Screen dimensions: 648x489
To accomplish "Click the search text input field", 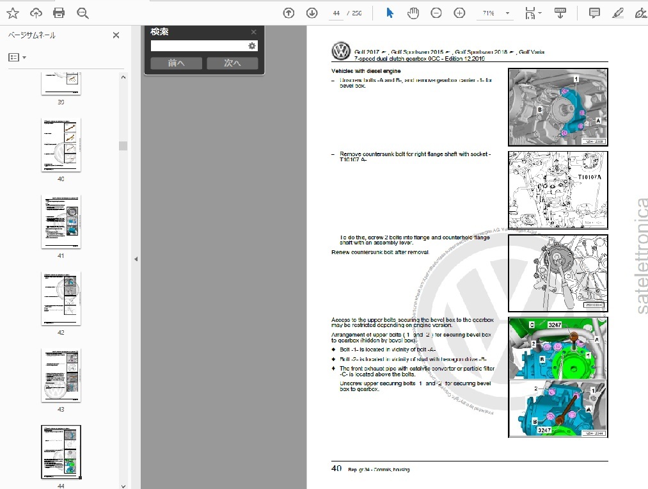I will [x=199, y=46].
